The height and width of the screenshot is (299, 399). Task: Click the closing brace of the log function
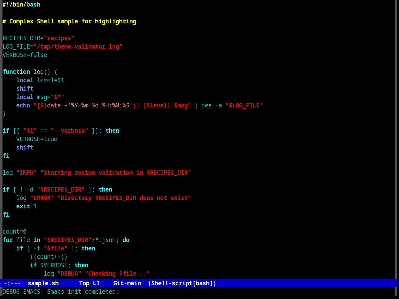pos(4,114)
